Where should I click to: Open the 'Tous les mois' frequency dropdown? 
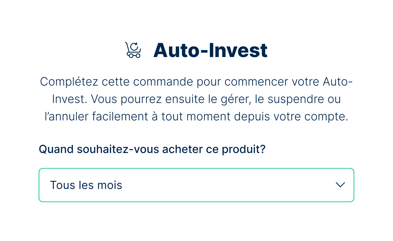pyautogui.click(x=196, y=185)
